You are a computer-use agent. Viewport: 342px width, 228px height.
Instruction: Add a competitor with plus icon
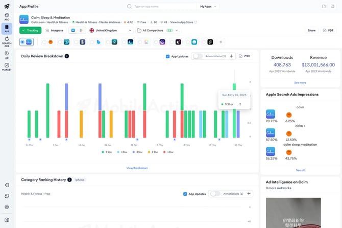(221, 42)
